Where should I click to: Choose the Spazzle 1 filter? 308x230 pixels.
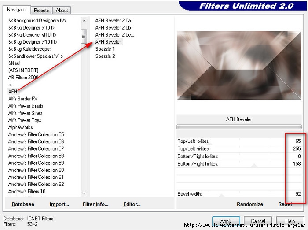pos(105,49)
